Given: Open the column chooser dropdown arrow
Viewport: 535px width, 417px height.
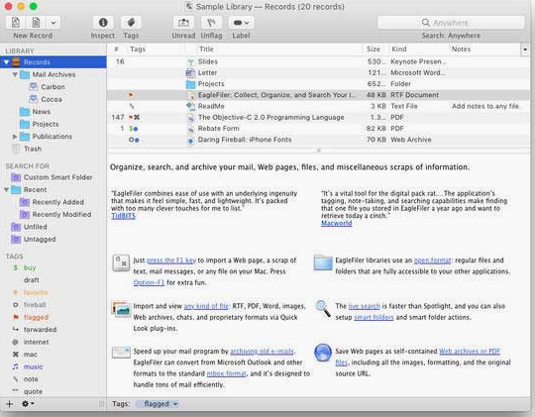Looking at the screenshot, I should [525, 50].
